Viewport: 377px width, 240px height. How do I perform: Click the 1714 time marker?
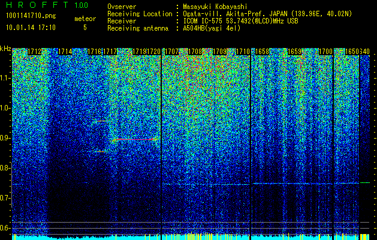[x=65, y=52]
